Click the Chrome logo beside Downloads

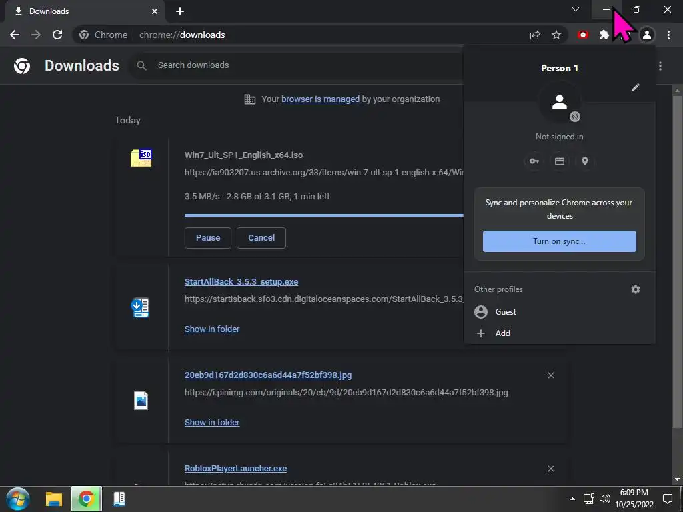pos(22,66)
